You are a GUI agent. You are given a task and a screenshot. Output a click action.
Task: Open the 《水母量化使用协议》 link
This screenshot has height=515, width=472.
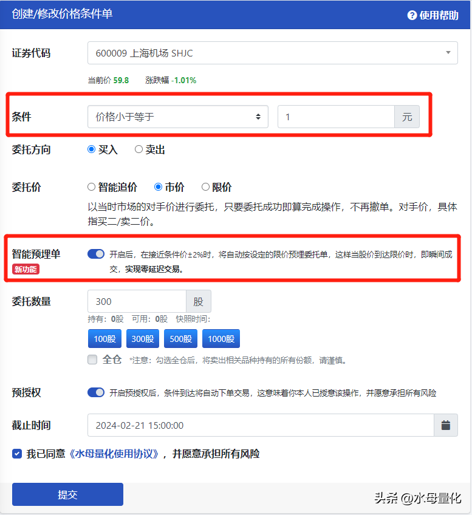tap(114, 454)
